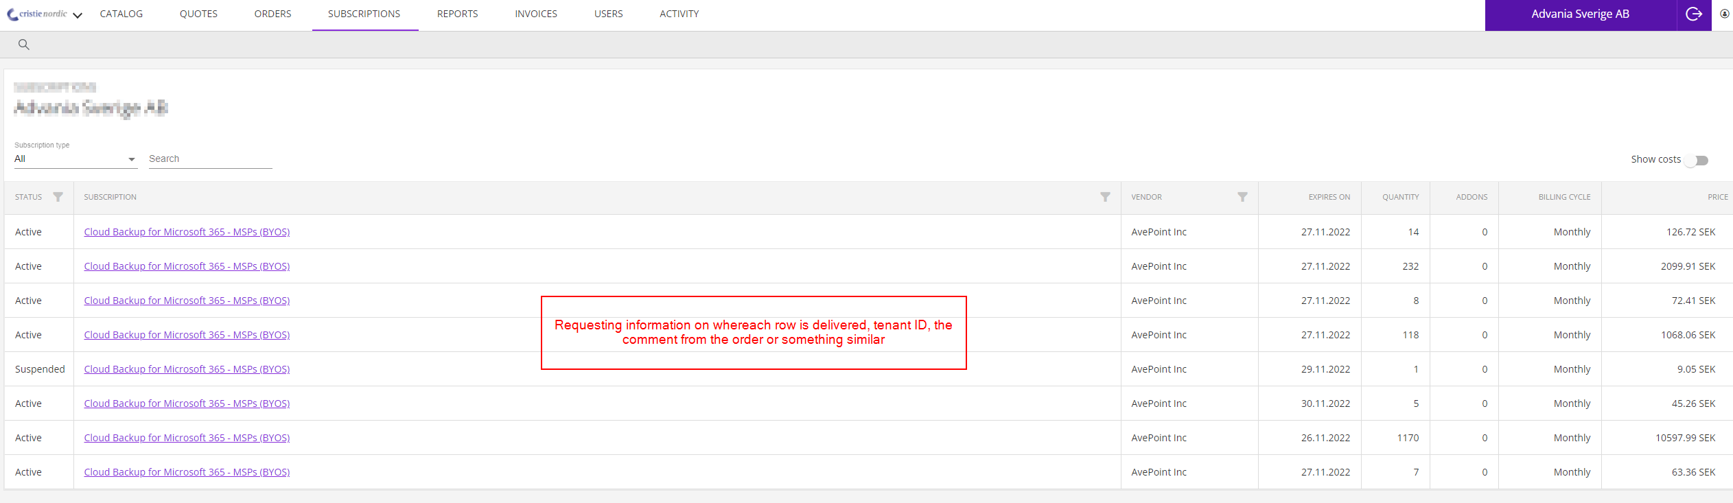Click the Suspended status cell
The image size is (1733, 503).
(40, 369)
